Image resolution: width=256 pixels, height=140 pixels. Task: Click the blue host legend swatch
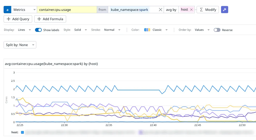click(x=23, y=132)
